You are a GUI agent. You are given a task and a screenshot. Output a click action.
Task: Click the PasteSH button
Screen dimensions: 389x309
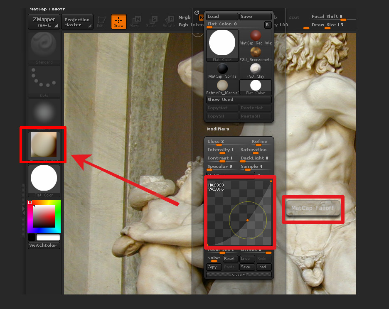pos(256,116)
